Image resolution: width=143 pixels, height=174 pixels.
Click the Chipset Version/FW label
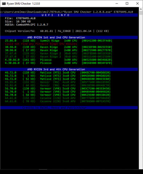click(20, 31)
